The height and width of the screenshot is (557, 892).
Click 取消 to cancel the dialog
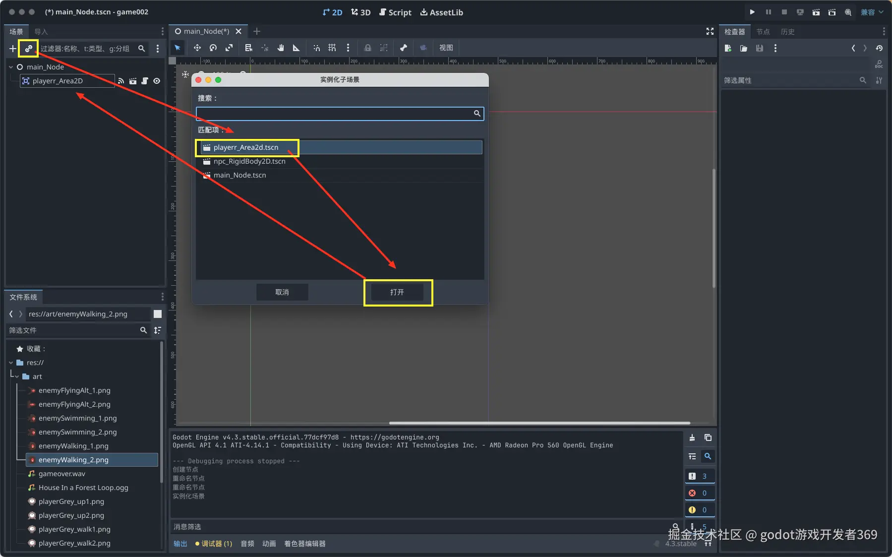(x=282, y=292)
